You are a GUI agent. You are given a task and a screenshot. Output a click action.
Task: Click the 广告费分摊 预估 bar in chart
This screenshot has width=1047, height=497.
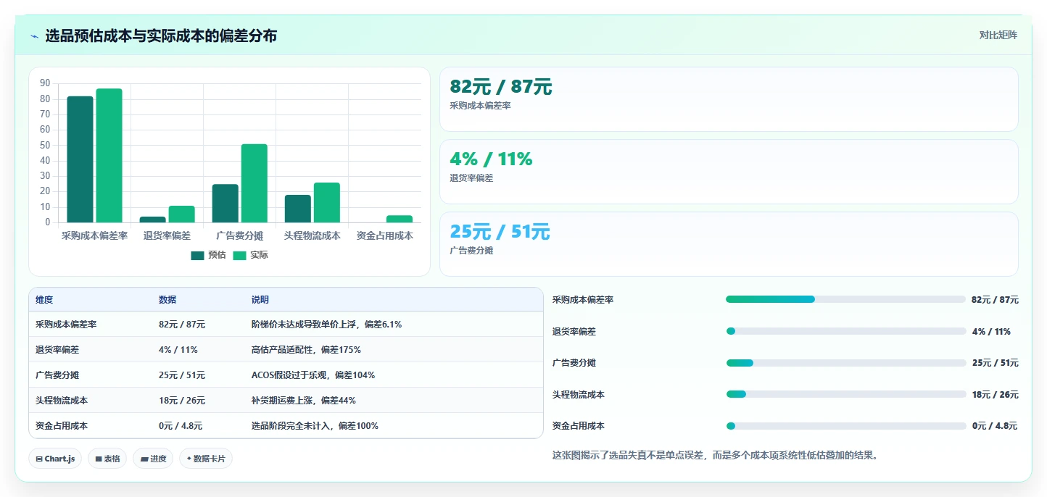[x=225, y=203]
